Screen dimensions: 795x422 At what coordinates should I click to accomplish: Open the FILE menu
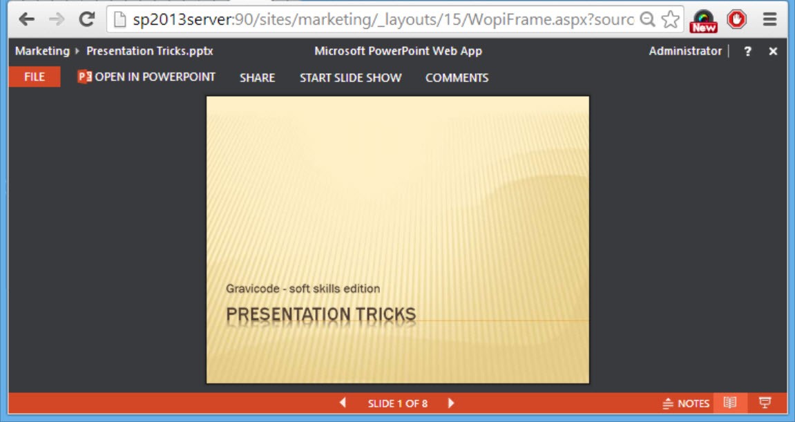(35, 77)
